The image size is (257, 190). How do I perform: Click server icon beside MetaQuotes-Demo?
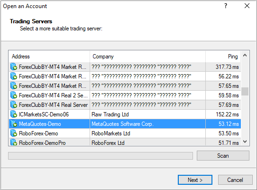(14, 124)
